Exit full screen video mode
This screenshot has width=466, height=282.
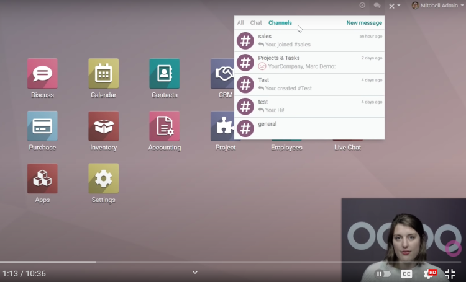(450, 273)
